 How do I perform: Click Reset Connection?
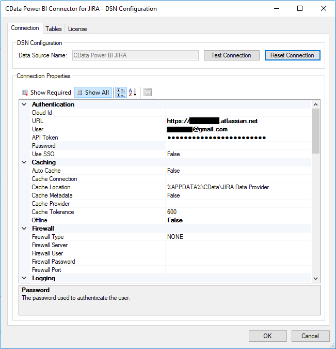[x=292, y=55]
